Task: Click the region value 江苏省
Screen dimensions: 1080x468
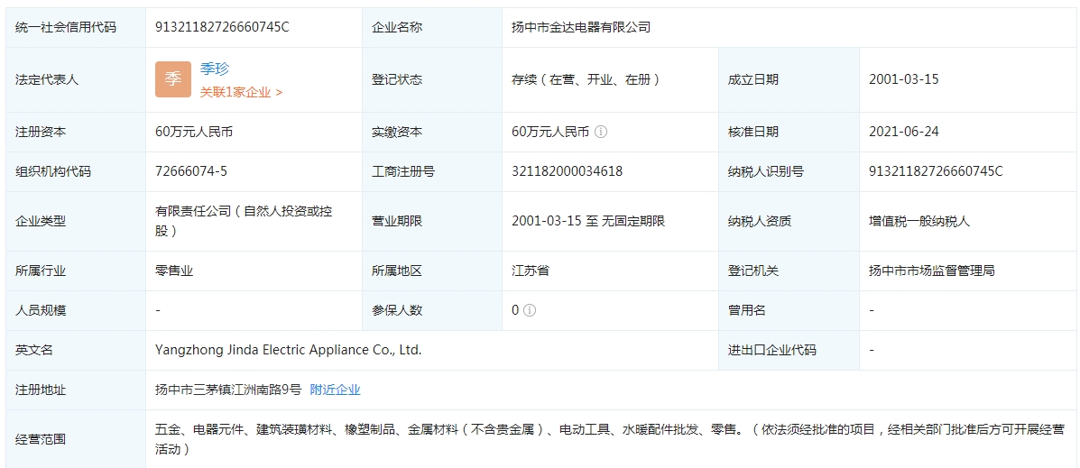Action: (x=531, y=271)
